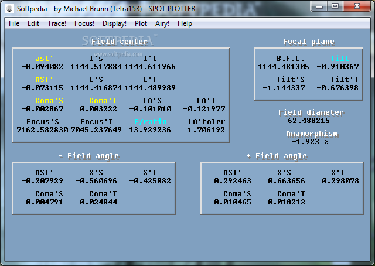Select the Tilt'S value -1.144337
Screen dimensions: 375x266
tap(284, 87)
